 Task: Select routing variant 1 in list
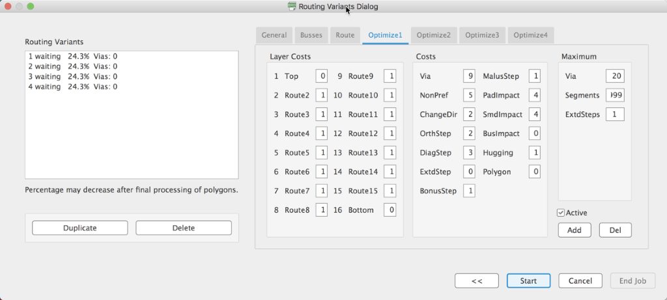click(x=72, y=57)
